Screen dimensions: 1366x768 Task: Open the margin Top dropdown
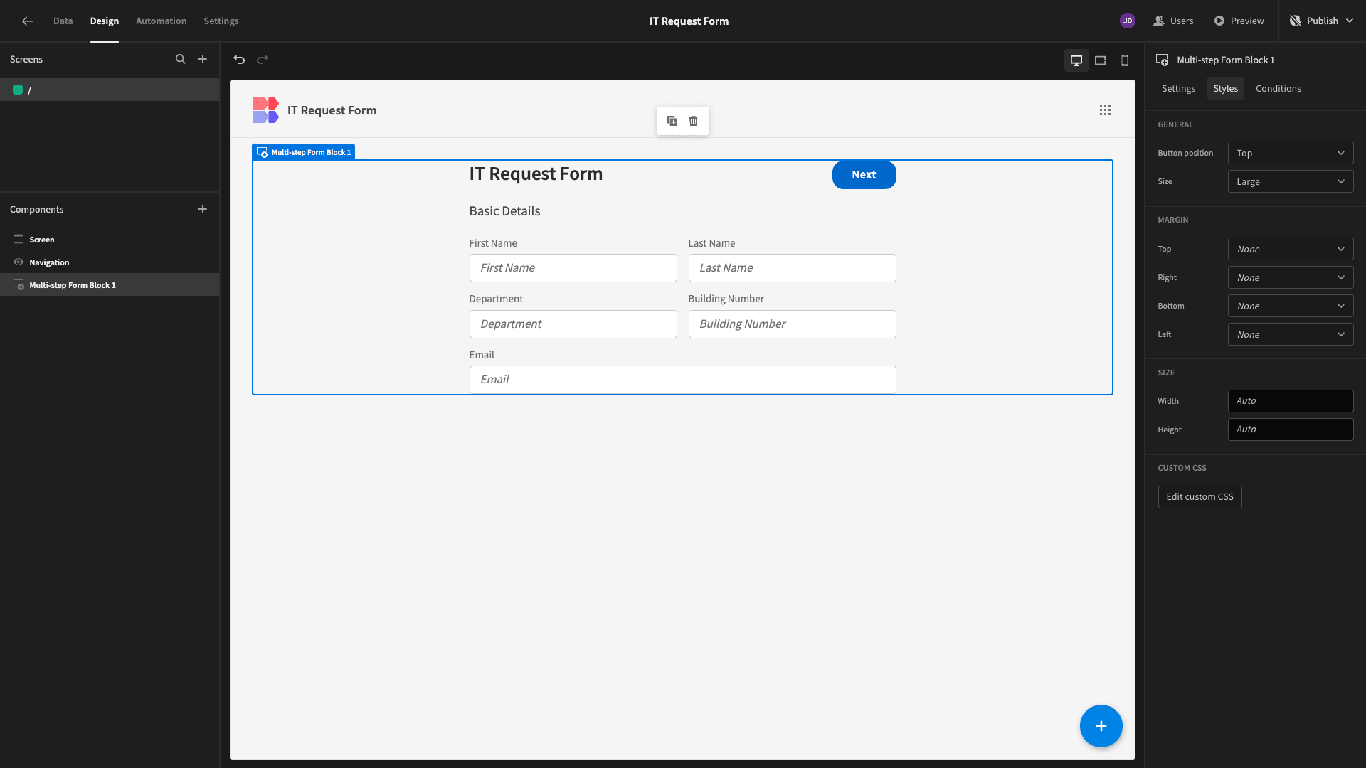[1291, 250]
